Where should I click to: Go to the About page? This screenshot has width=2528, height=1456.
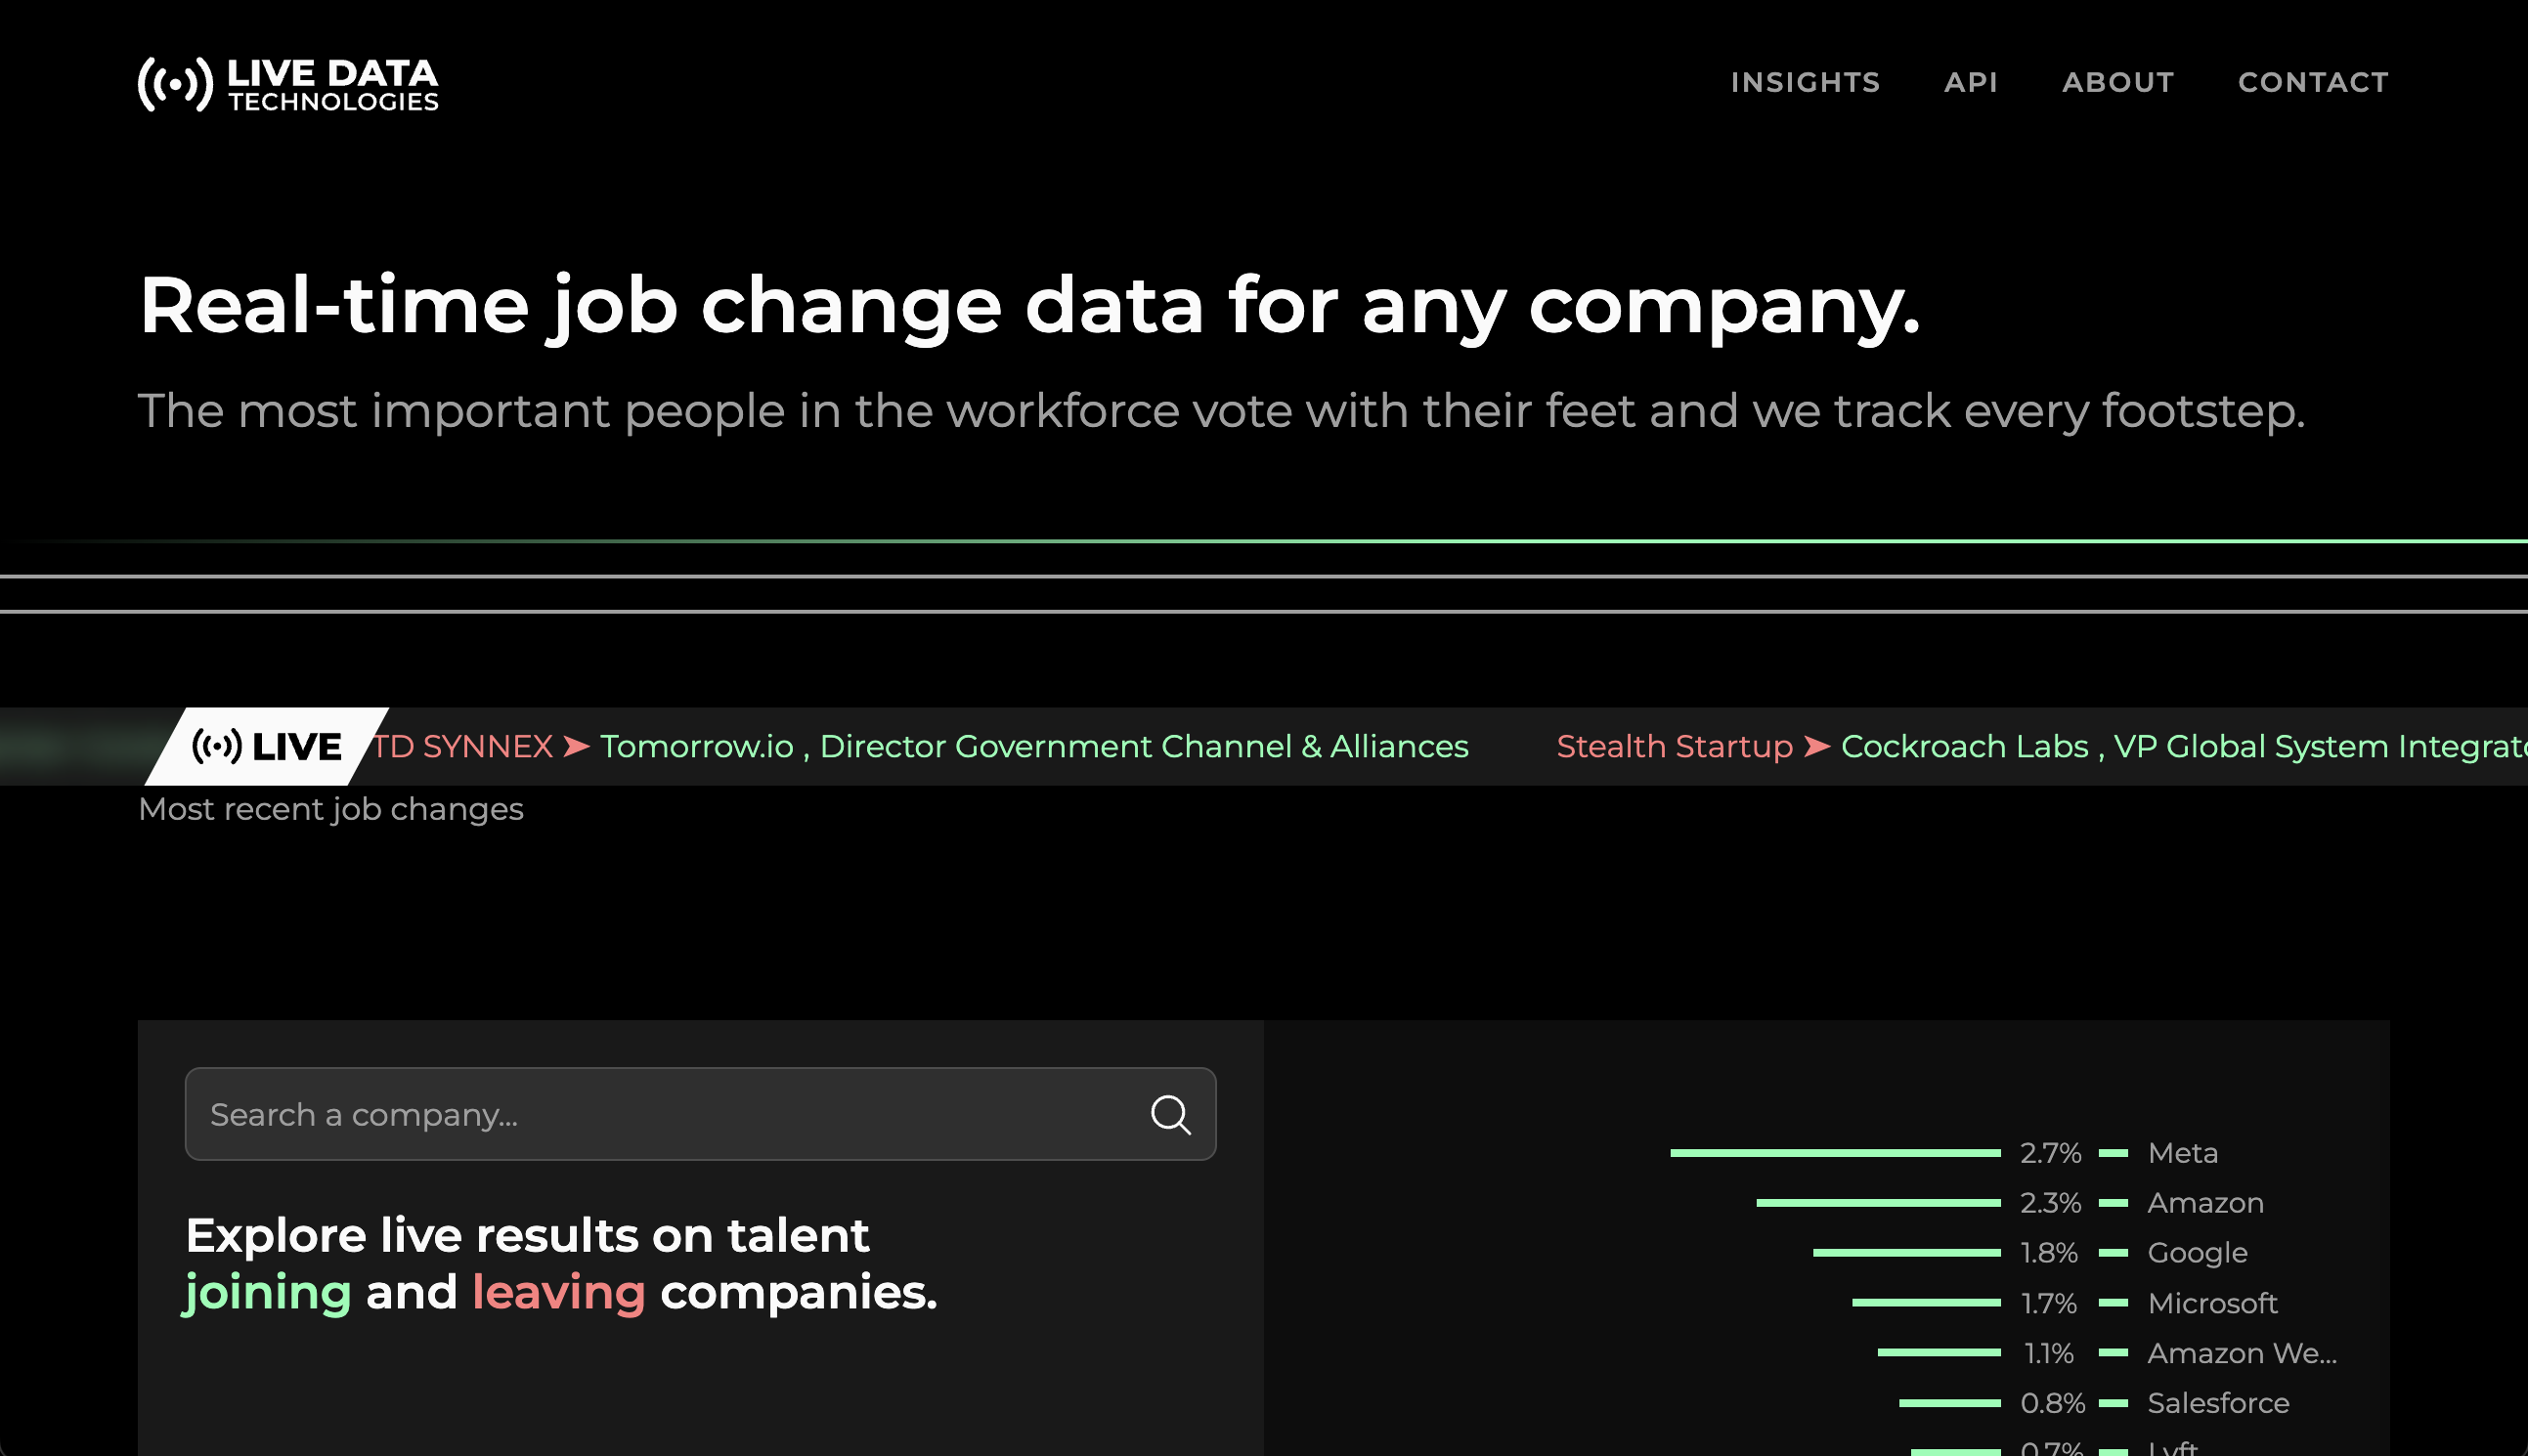pyautogui.click(x=2117, y=82)
